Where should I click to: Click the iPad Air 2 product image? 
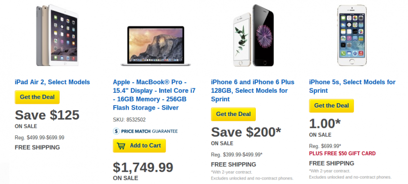[57, 35]
